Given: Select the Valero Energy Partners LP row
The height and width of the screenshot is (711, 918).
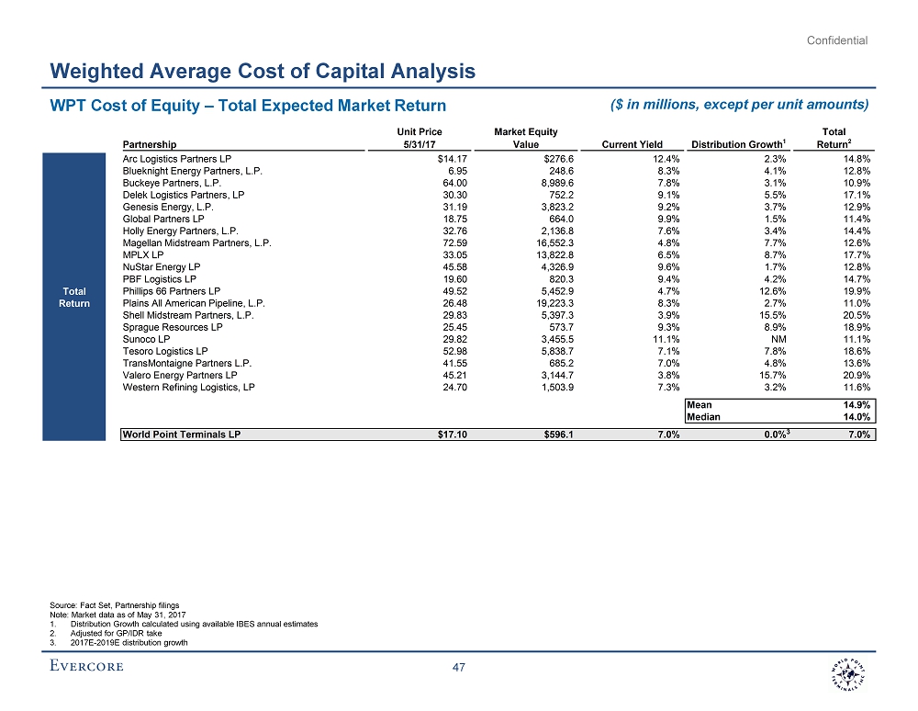Looking at the screenshot, I should point(180,374).
